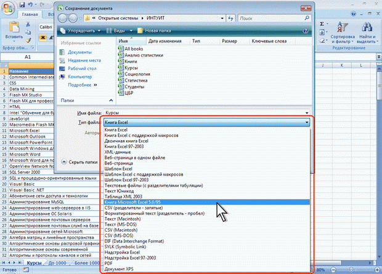The width and height of the screenshot is (382, 274).
Task: Choose DIF (Data Interchange Format) option
Action: tap(206, 241)
